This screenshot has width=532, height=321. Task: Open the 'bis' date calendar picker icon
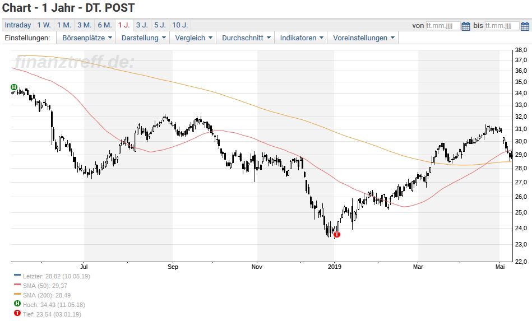(x=525, y=26)
